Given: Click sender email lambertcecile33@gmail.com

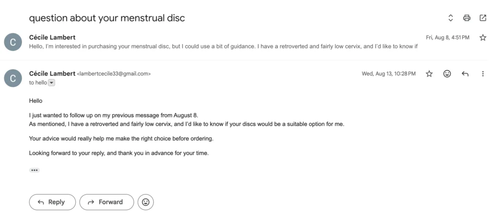Looking at the screenshot, I should 114,74.
